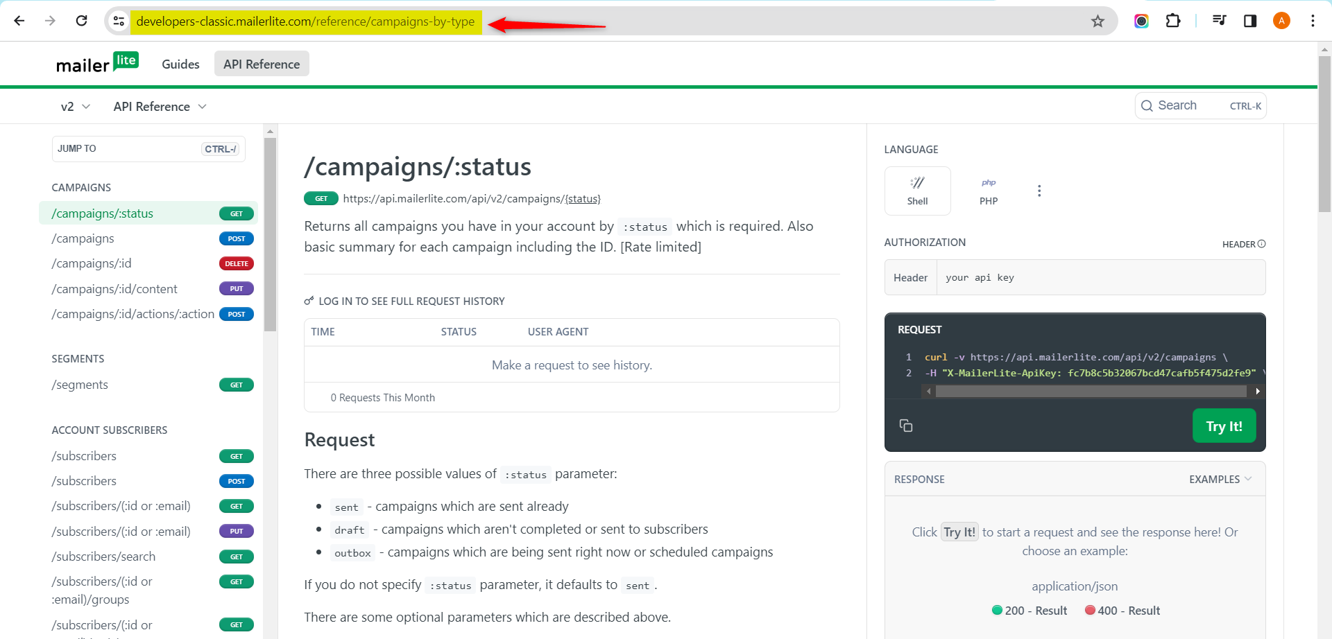Image resolution: width=1332 pixels, height=639 pixels.
Task: Select /campaigns/:status GET in sidebar
Action: [148, 213]
